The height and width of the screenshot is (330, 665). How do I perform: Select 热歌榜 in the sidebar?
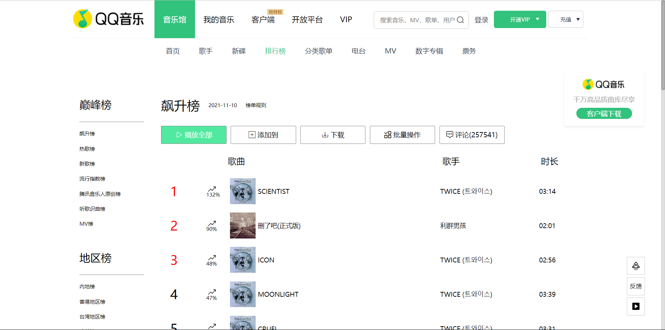pyautogui.click(x=87, y=149)
